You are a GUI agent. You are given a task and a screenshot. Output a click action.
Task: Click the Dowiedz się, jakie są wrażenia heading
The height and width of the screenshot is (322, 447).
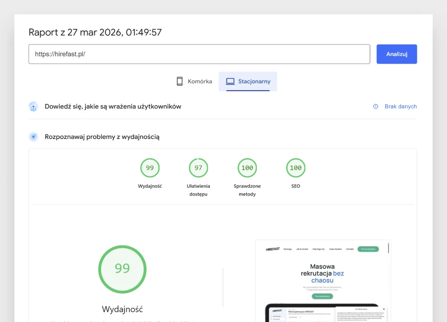click(113, 106)
